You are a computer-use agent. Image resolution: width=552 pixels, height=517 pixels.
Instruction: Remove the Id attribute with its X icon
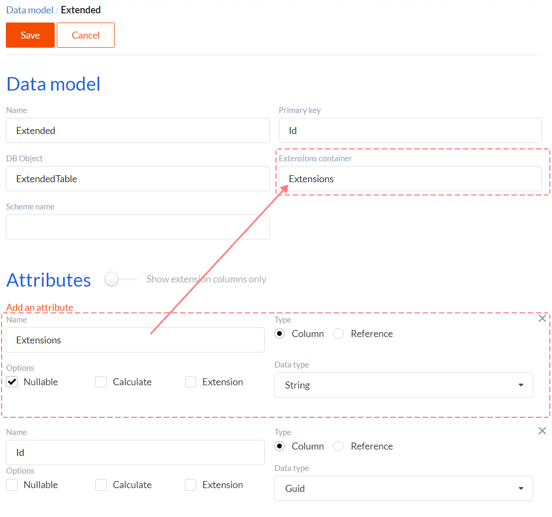coord(542,431)
